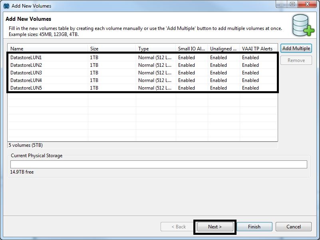Click the Finish button
Image resolution: width=320 pixels, height=240 pixels.
[254, 227]
